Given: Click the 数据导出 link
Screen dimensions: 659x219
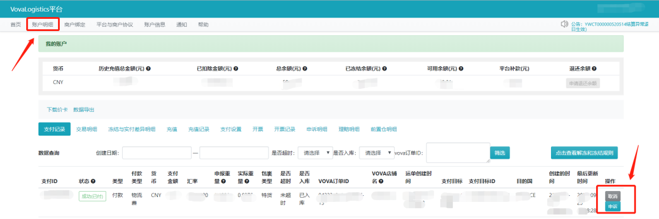Looking at the screenshot, I should point(84,109).
